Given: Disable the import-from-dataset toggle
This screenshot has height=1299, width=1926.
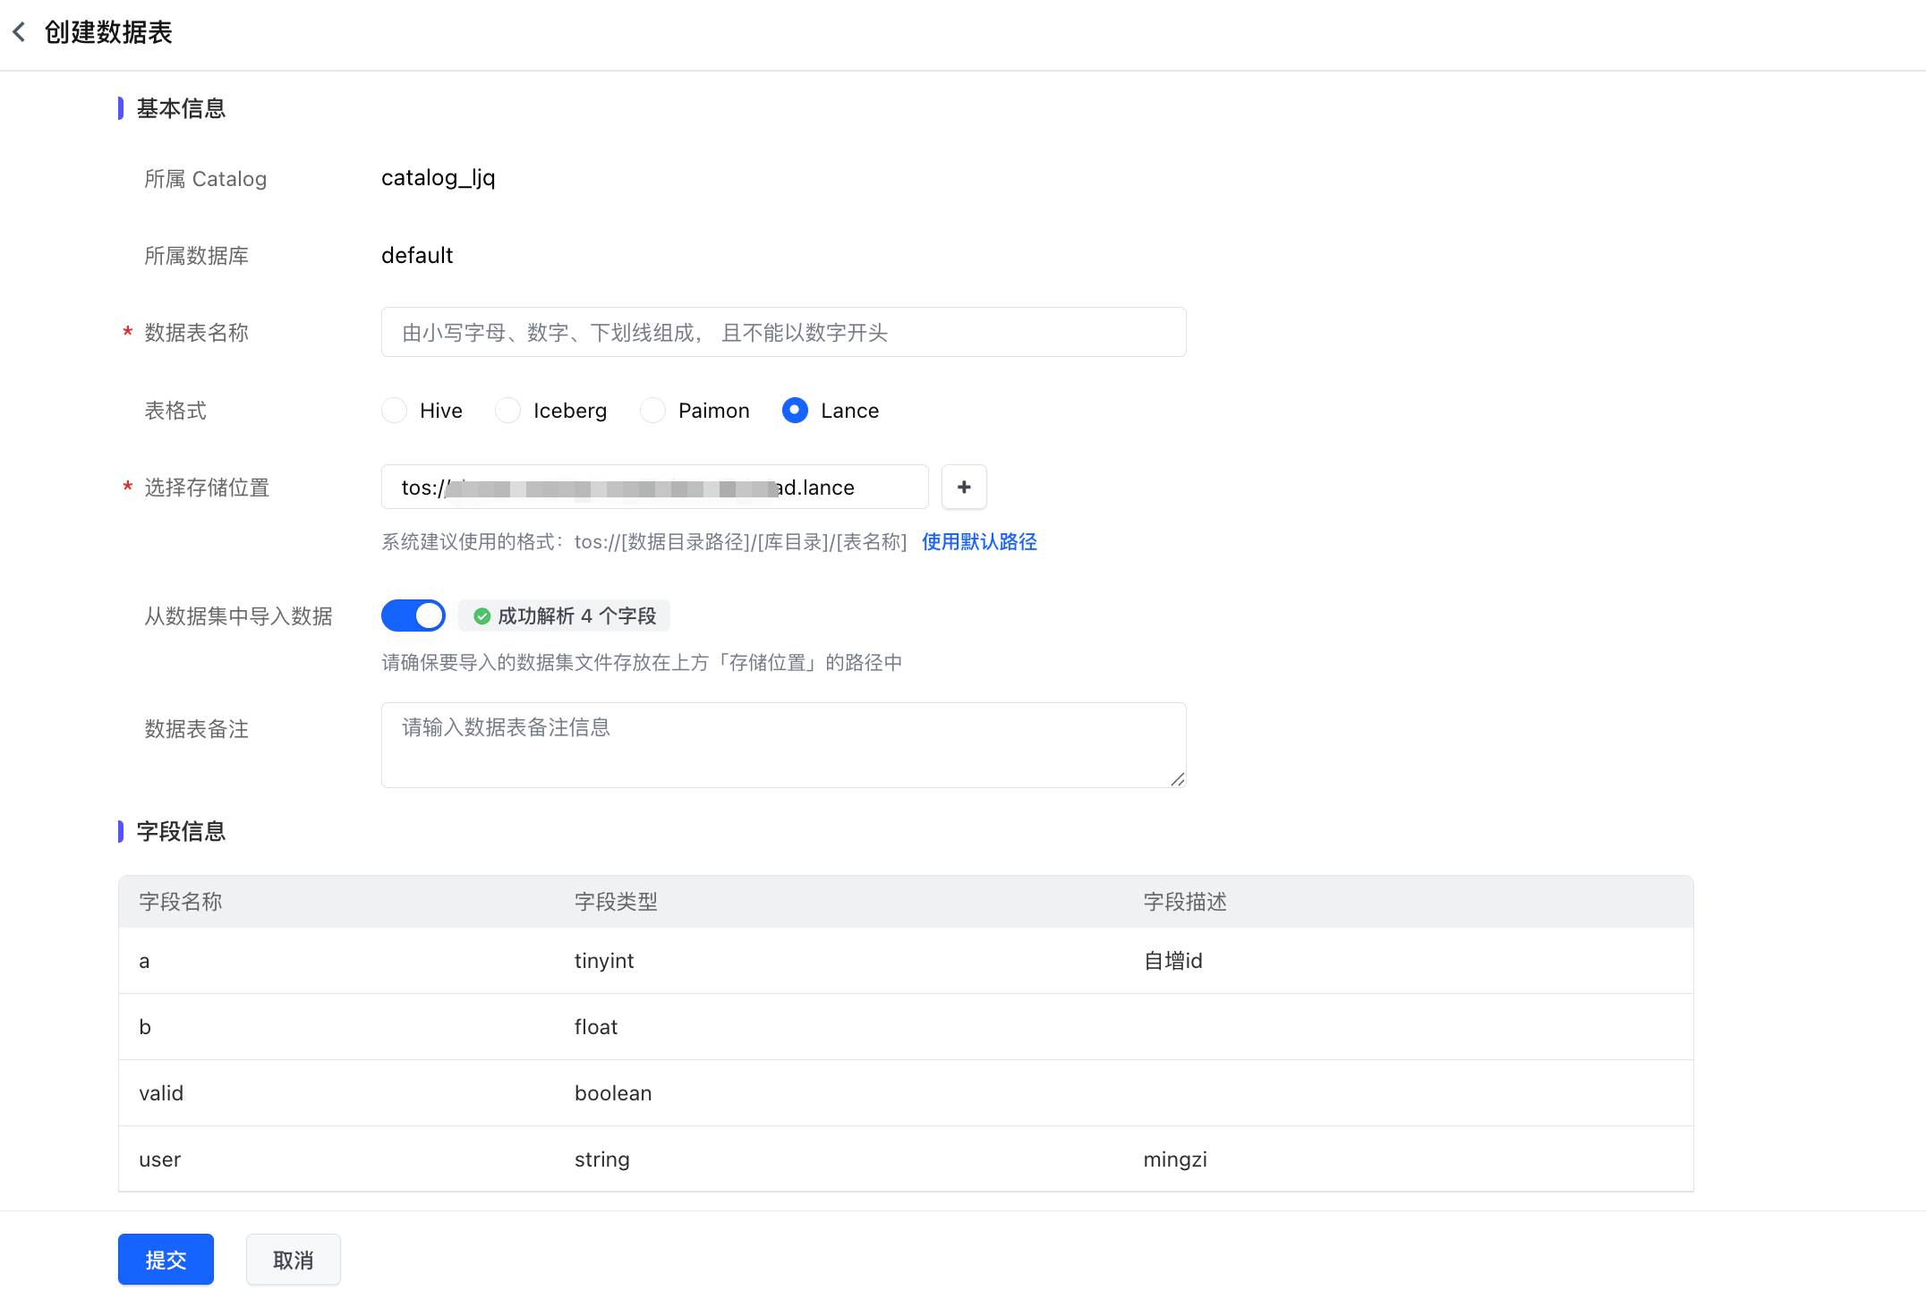Looking at the screenshot, I should coord(413,616).
